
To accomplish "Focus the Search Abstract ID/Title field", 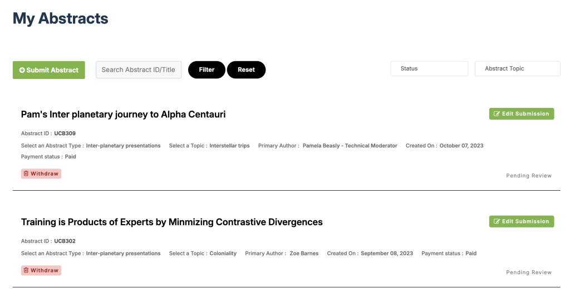I will [x=139, y=70].
